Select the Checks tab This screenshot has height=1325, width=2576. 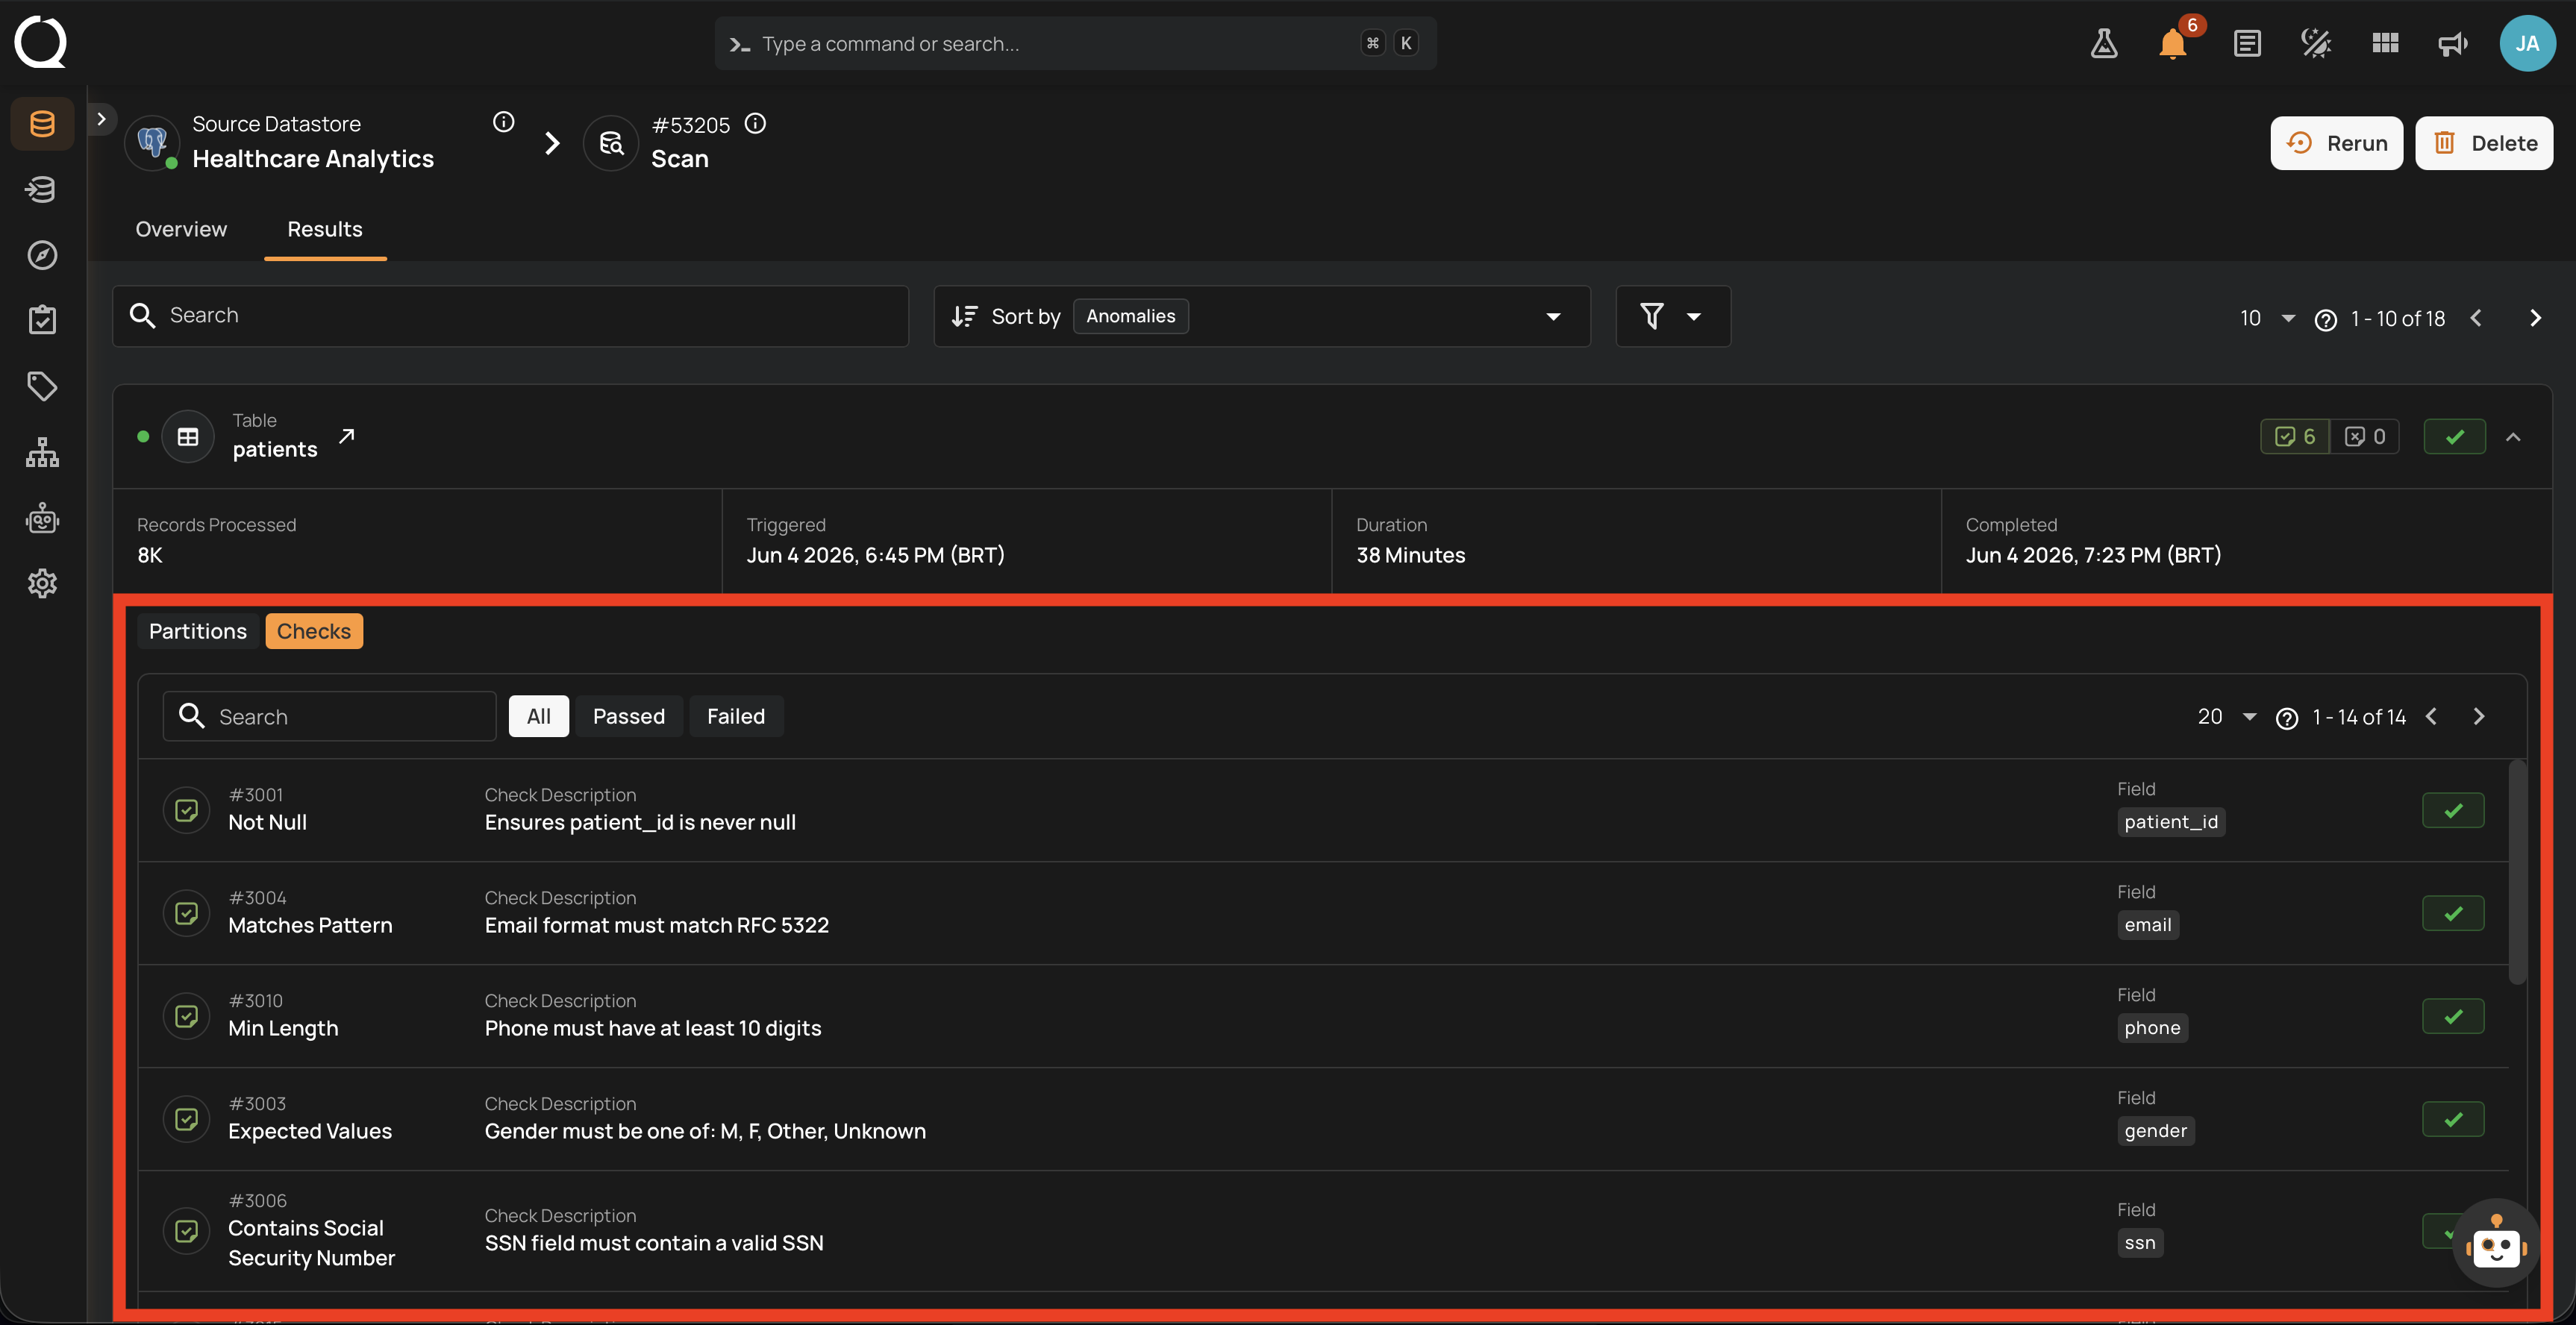(x=314, y=631)
